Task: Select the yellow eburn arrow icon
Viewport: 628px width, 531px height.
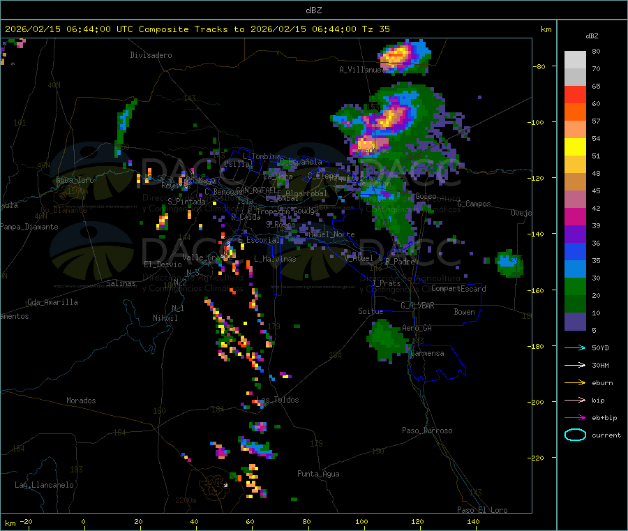Action: (x=575, y=383)
